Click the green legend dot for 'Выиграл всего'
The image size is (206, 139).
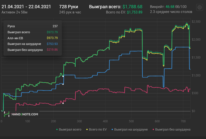coord(57,129)
